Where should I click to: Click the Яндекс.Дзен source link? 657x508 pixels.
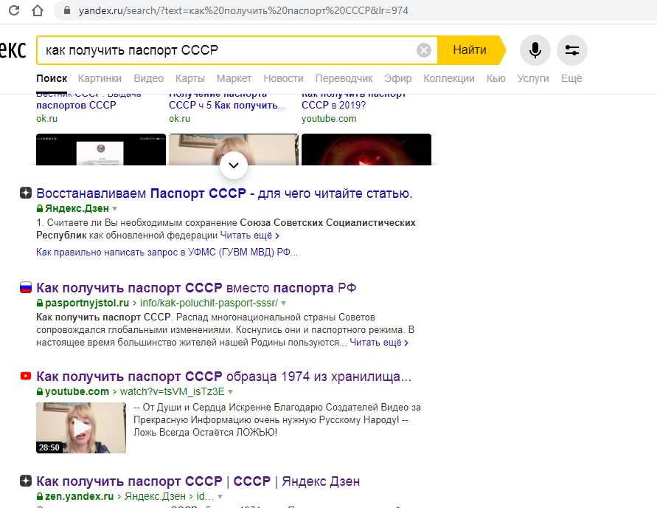tap(77, 208)
